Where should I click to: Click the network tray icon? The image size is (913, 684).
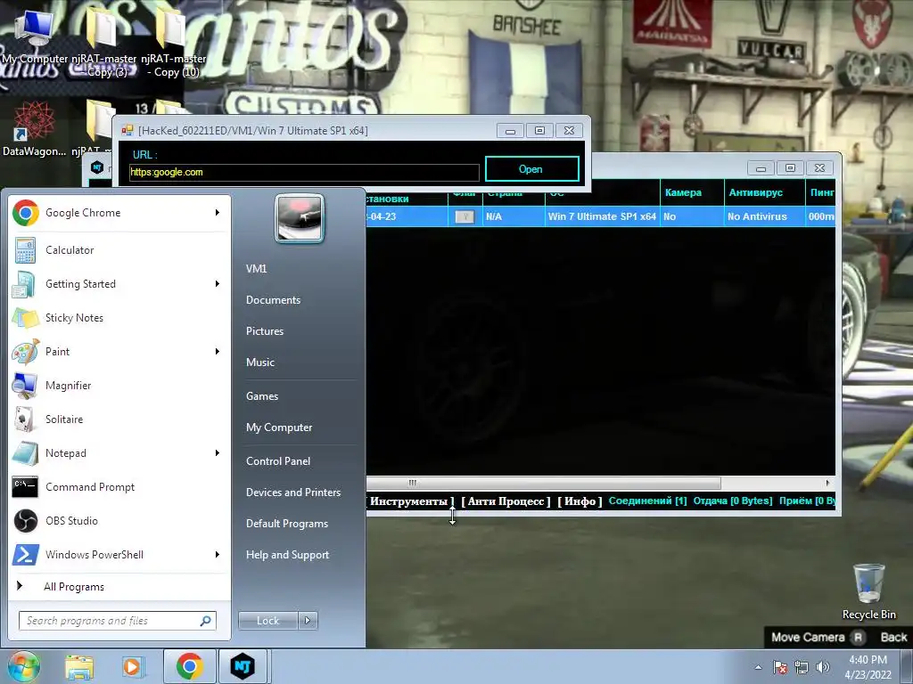(x=802, y=667)
